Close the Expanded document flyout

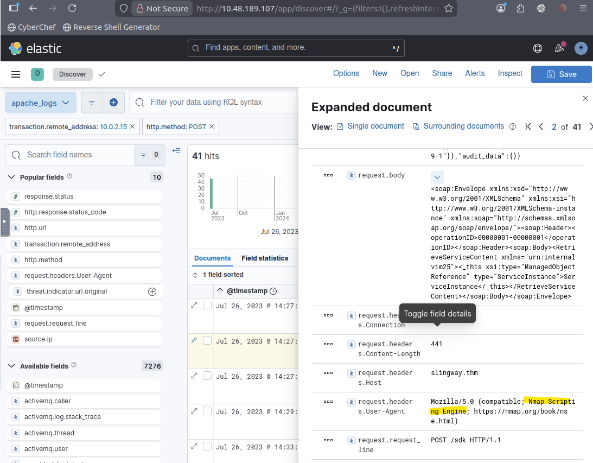tap(585, 98)
